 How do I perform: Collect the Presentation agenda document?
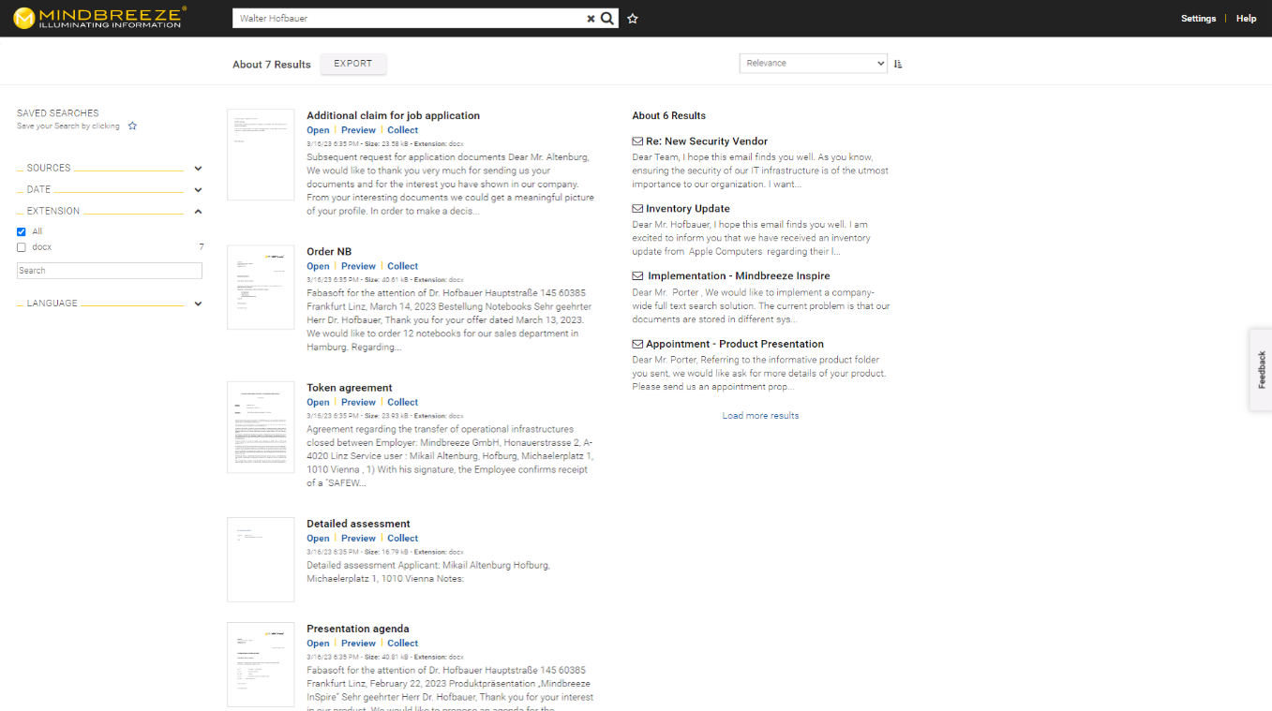[402, 644]
